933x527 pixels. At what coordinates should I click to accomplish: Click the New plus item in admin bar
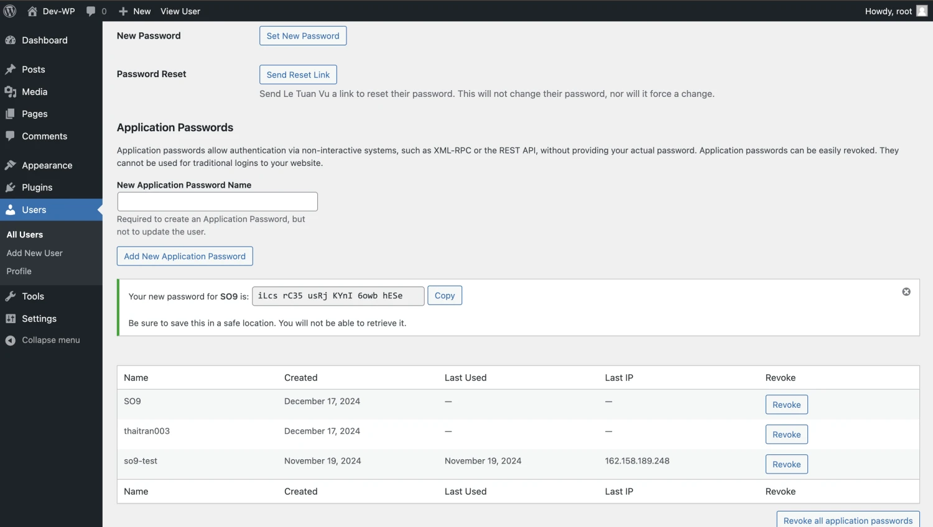point(134,11)
